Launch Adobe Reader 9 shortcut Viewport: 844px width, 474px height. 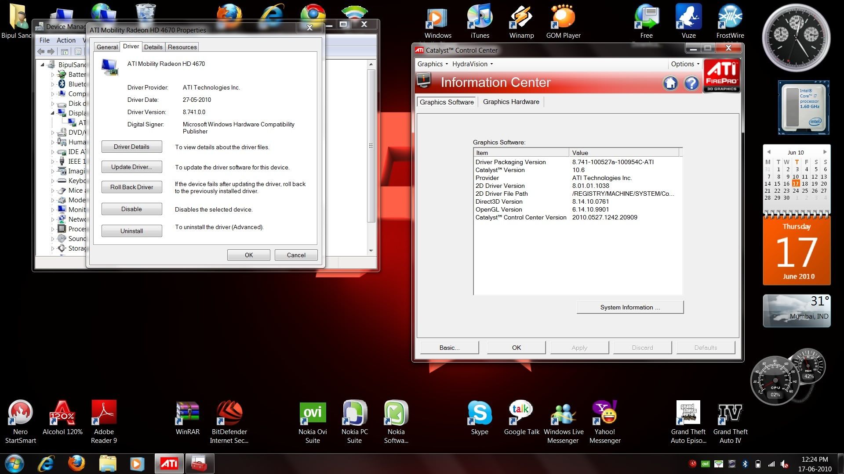point(104,421)
